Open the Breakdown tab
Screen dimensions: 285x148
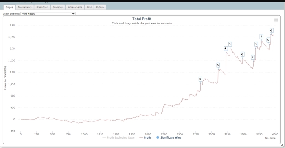[42, 7]
